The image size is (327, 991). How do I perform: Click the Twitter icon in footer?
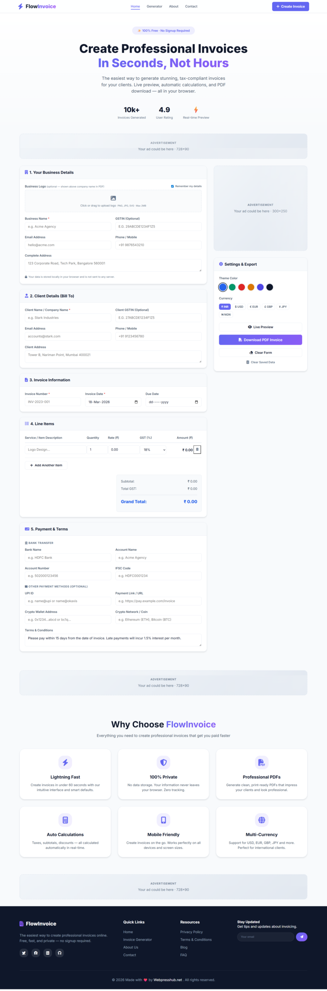click(x=24, y=953)
